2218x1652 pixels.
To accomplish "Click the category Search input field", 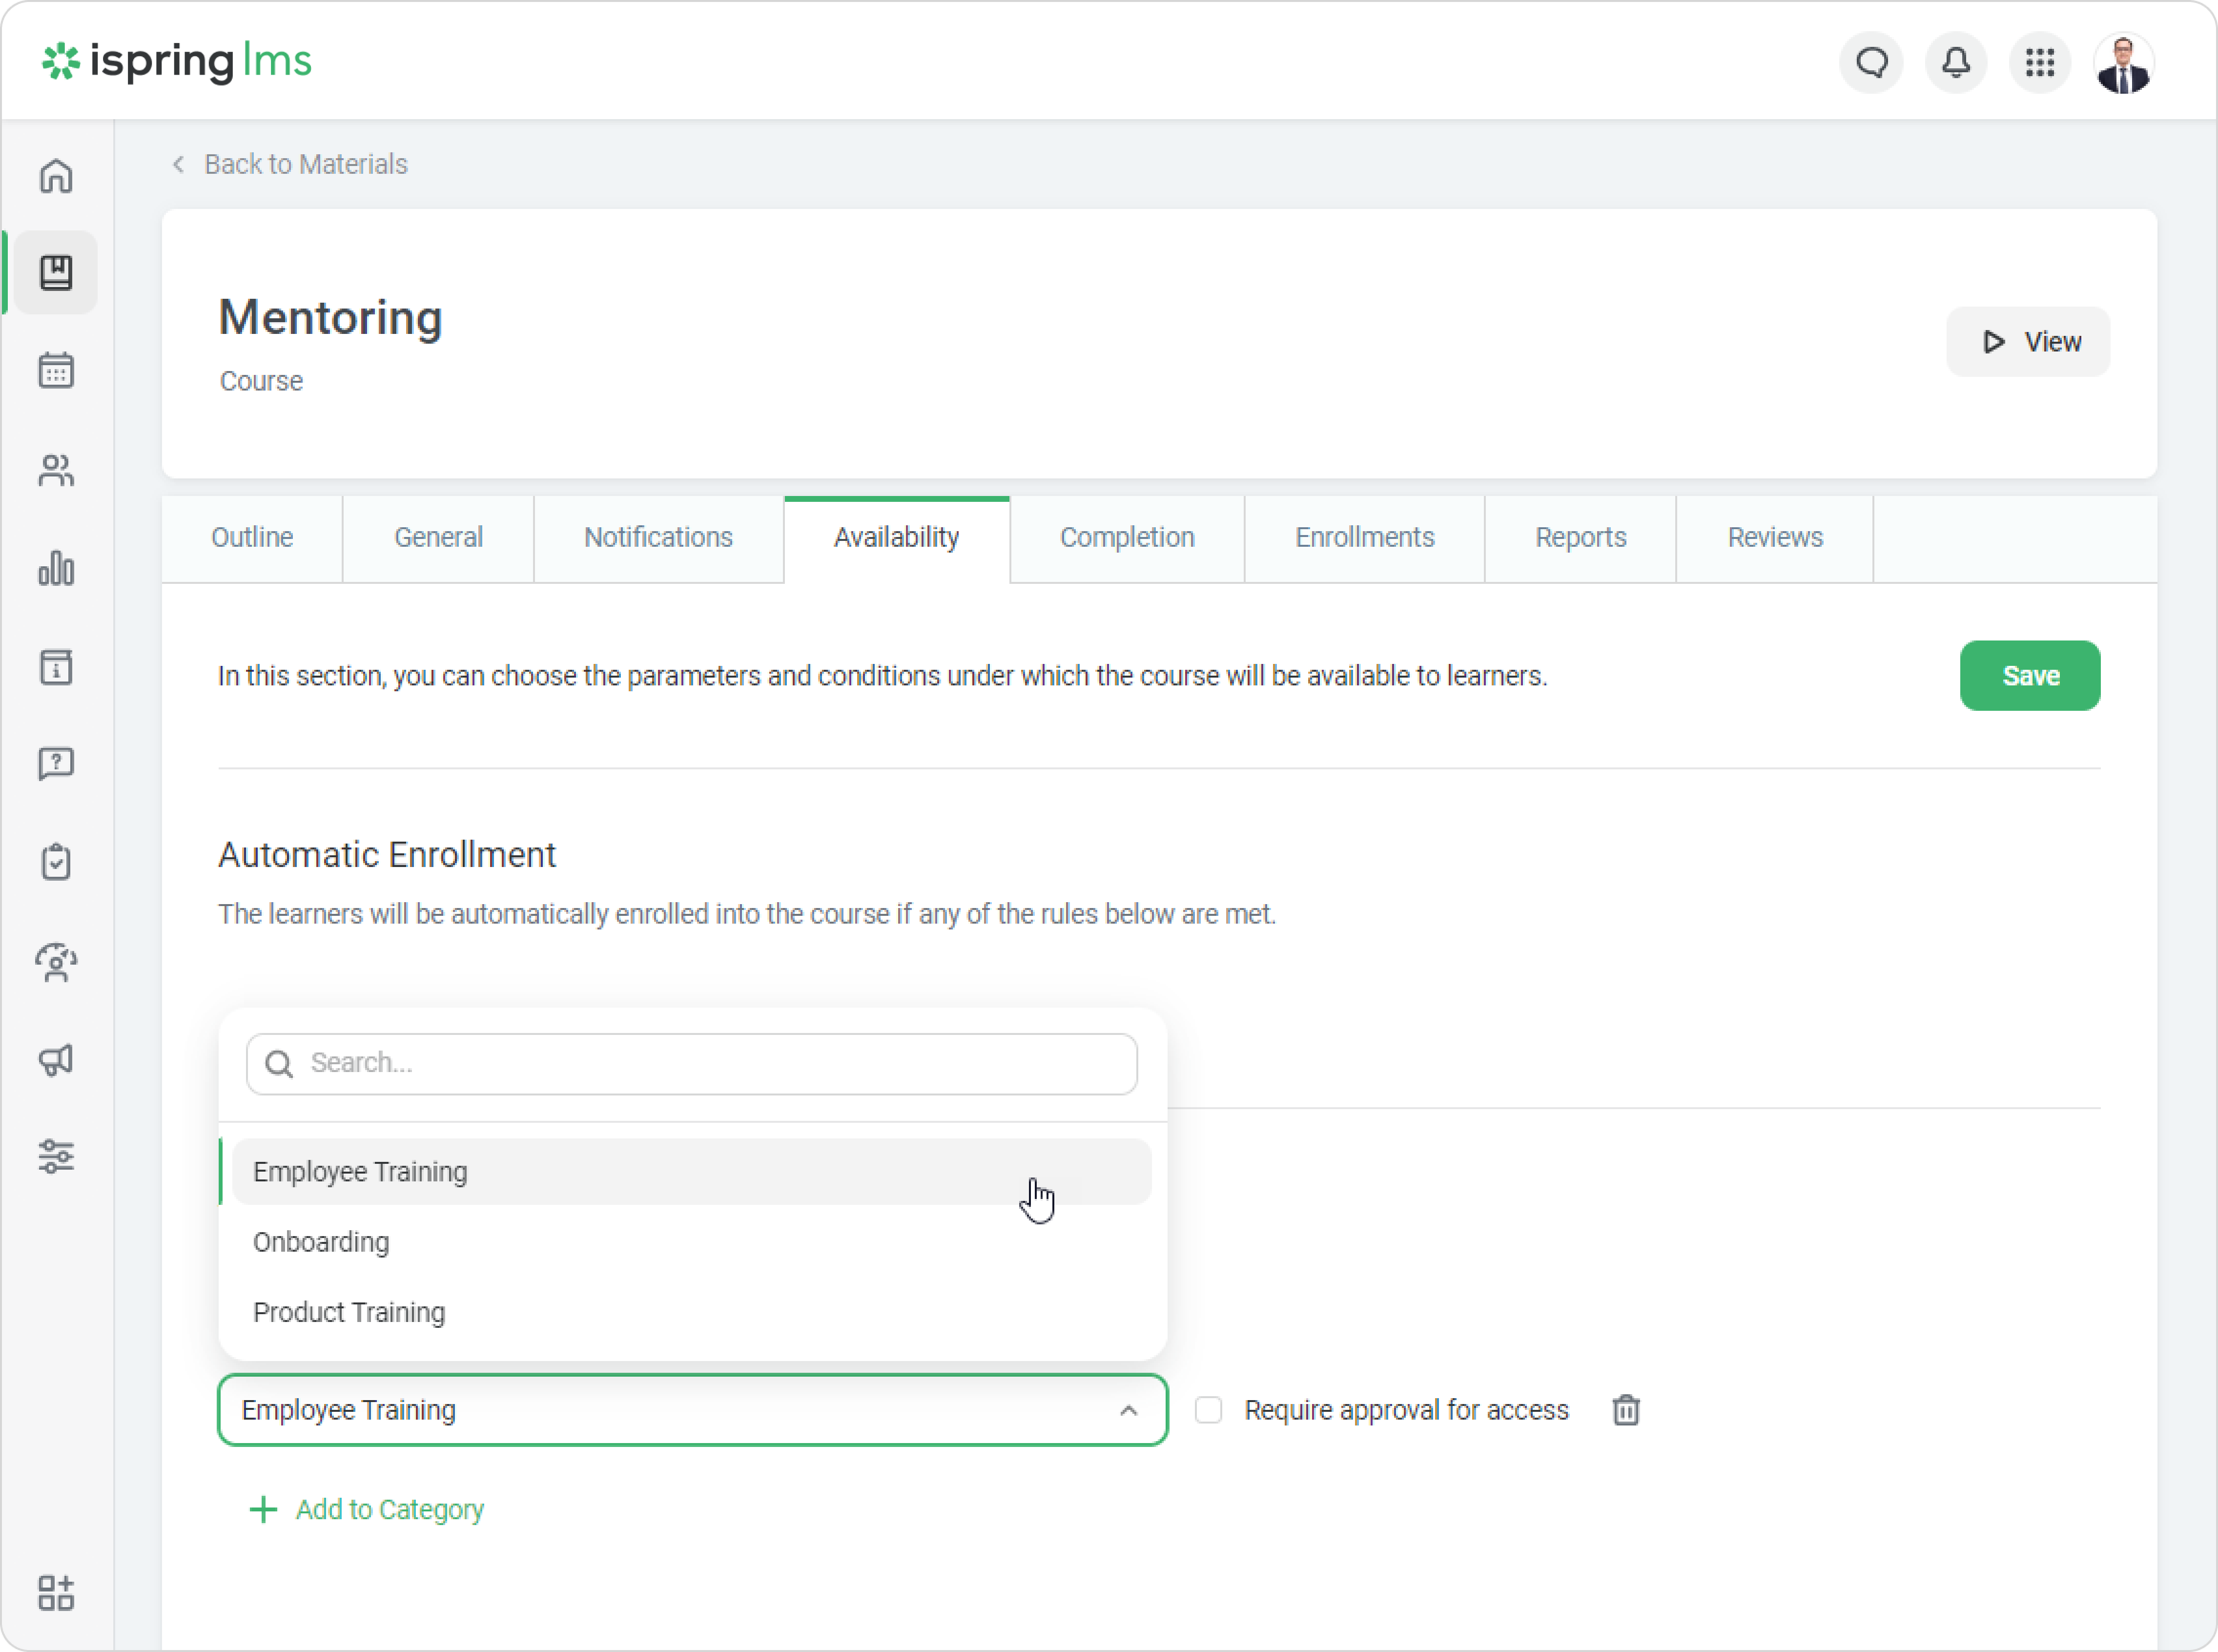I will pos(700,1063).
